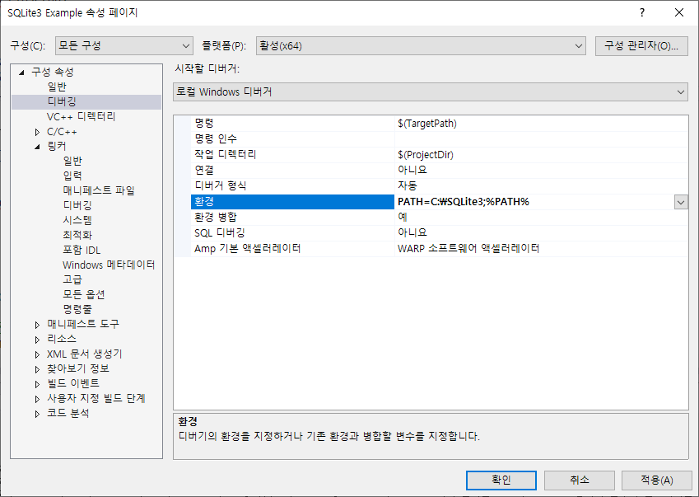Close the SQLite3 Example property pages dialog
The image size is (699, 497).
pyautogui.click(x=679, y=12)
